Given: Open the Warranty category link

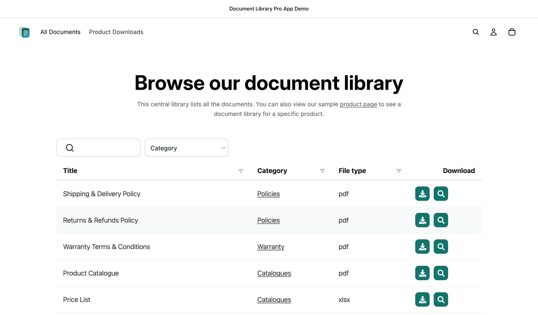Looking at the screenshot, I should pyautogui.click(x=271, y=247).
